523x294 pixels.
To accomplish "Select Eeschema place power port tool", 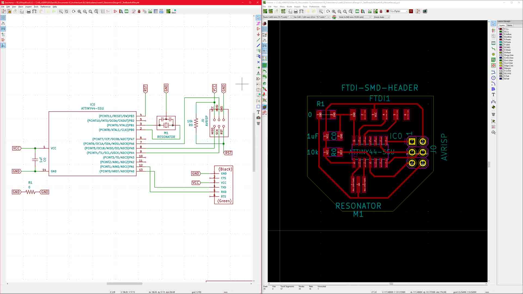I will [x=258, y=34].
